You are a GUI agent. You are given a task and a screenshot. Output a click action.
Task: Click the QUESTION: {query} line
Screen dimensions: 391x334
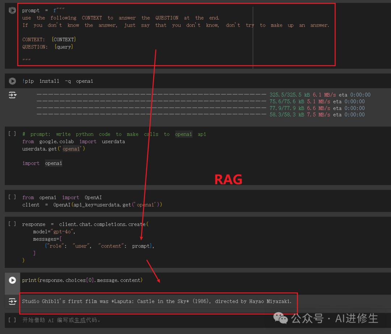point(48,47)
